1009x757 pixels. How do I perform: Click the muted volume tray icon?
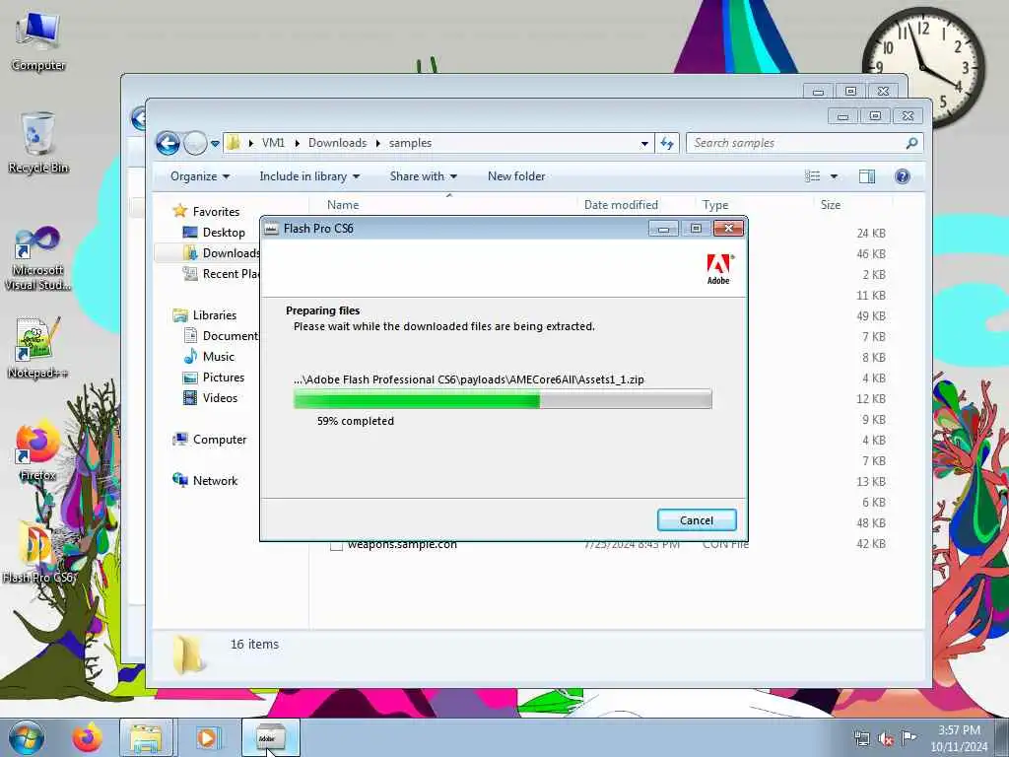(886, 738)
